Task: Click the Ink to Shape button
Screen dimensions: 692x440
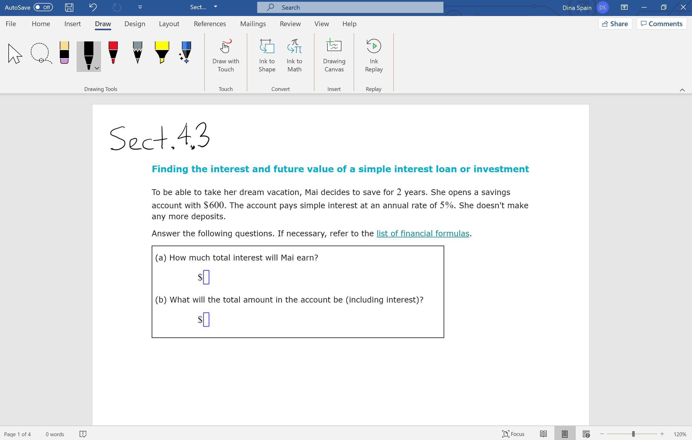Action: click(267, 55)
